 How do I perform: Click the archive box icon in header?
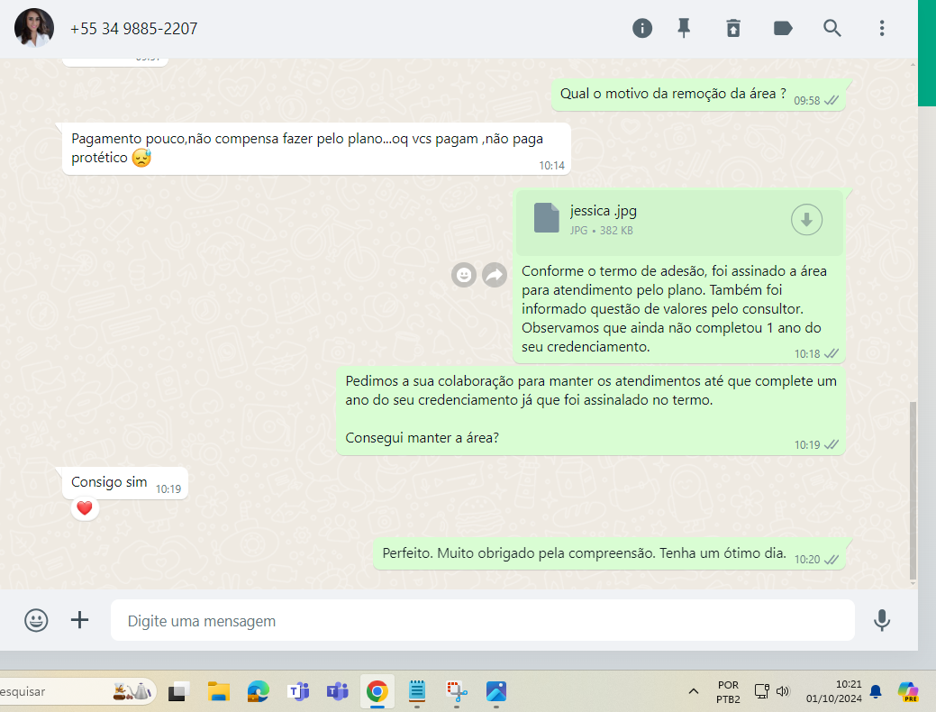(733, 28)
